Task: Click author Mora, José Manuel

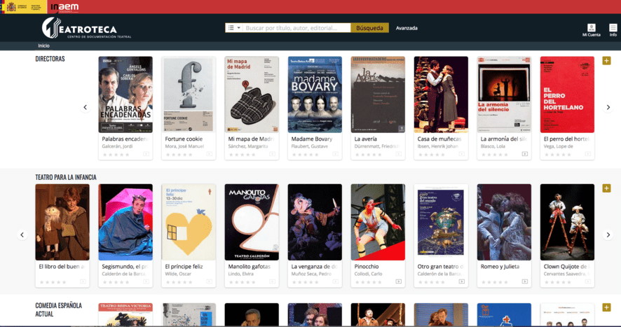Action: 184,146
